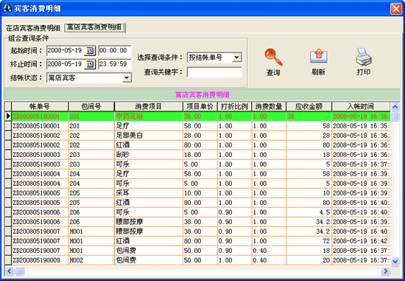Click the amount 72 cell
Viewport: 405px width, 281px height.
309,240
